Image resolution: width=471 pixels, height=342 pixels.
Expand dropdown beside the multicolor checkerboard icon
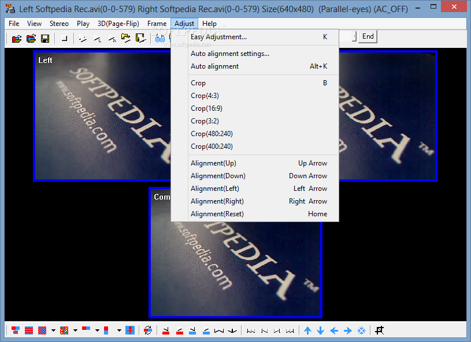pyautogui.click(x=75, y=330)
